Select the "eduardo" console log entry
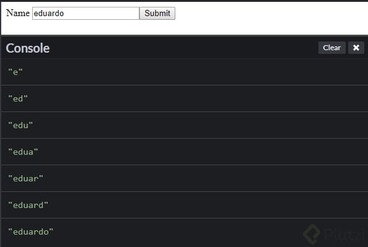368x247 pixels. coord(185,232)
